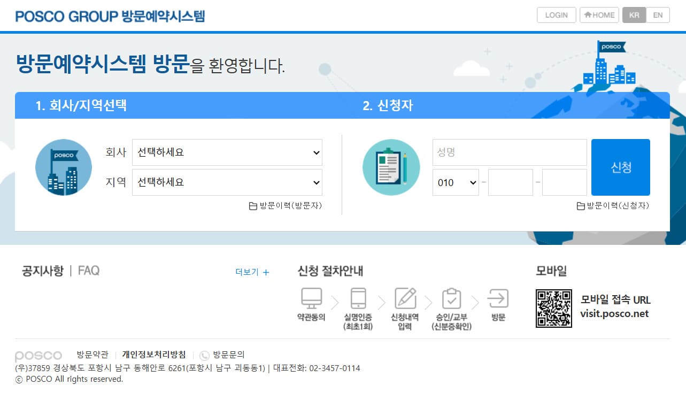Click the phone icon beside 방문문의
Screen dimensions: 686x393
[x=204, y=355]
